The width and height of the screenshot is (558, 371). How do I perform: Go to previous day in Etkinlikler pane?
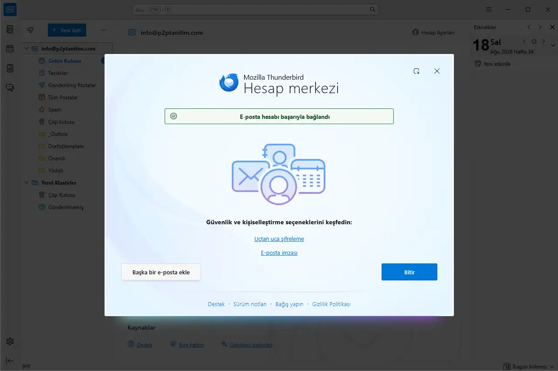(x=529, y=27)
